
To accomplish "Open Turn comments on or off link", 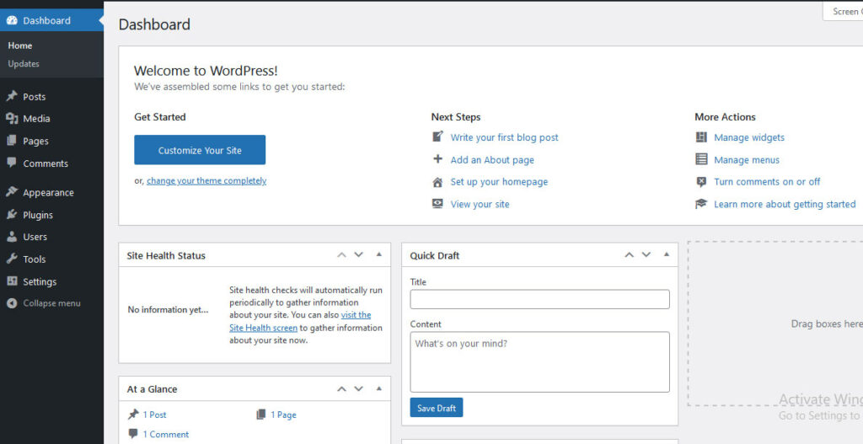I will (767, 182).
